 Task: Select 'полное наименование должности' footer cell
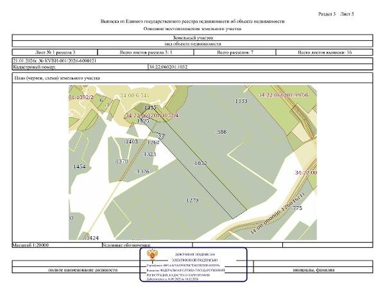pos(83,270)
